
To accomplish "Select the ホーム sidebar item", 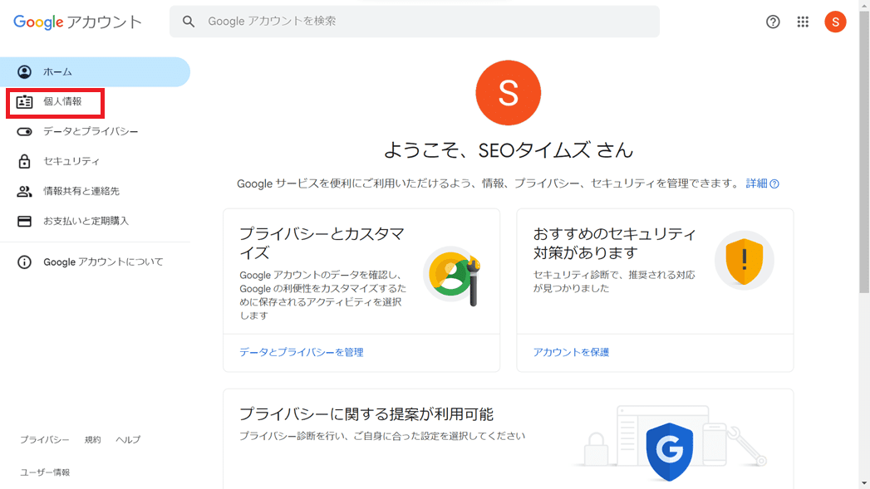I will 95,71.
